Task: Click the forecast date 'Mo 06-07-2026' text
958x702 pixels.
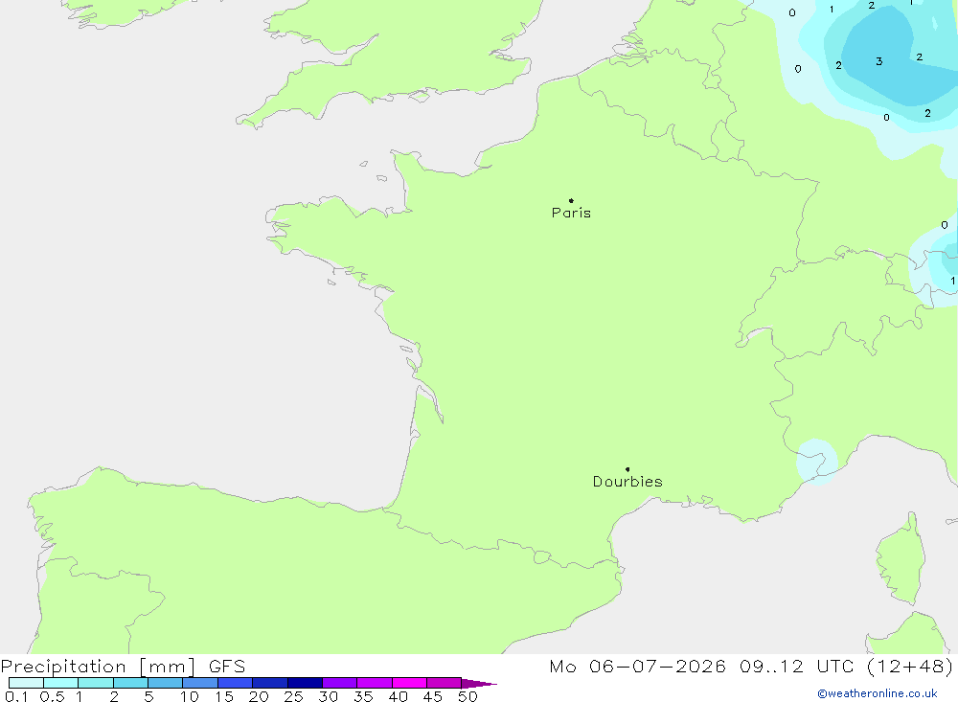Action: pyautogui.click(x=637, y=666)
